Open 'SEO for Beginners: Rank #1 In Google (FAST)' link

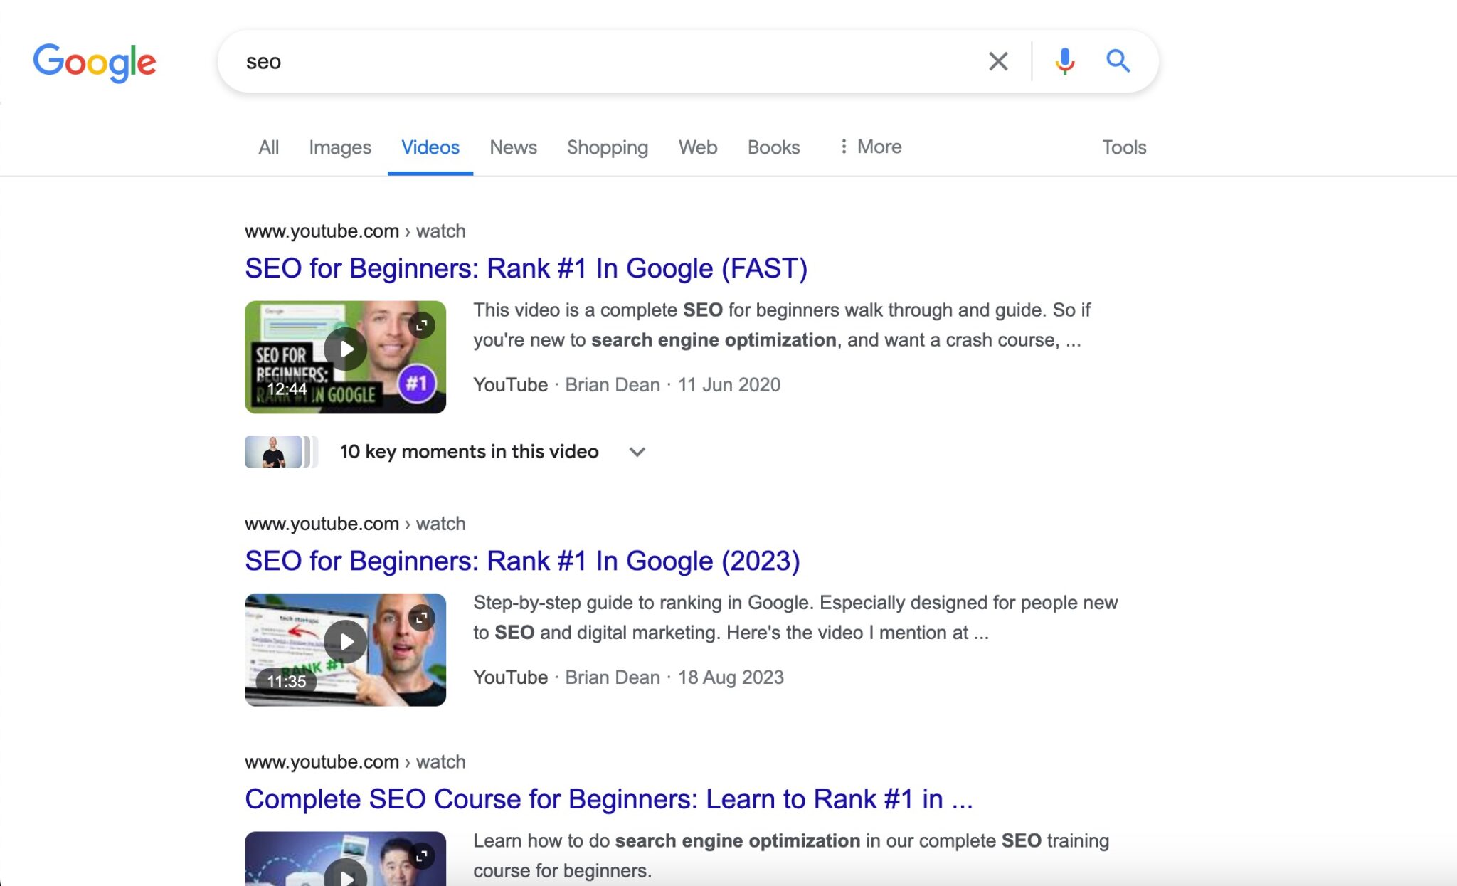click(526, 268)
